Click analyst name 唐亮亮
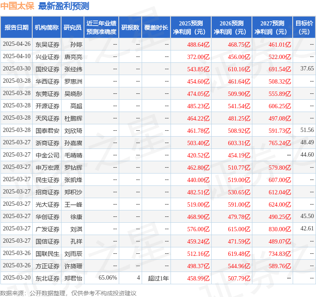 click(73, 57)
